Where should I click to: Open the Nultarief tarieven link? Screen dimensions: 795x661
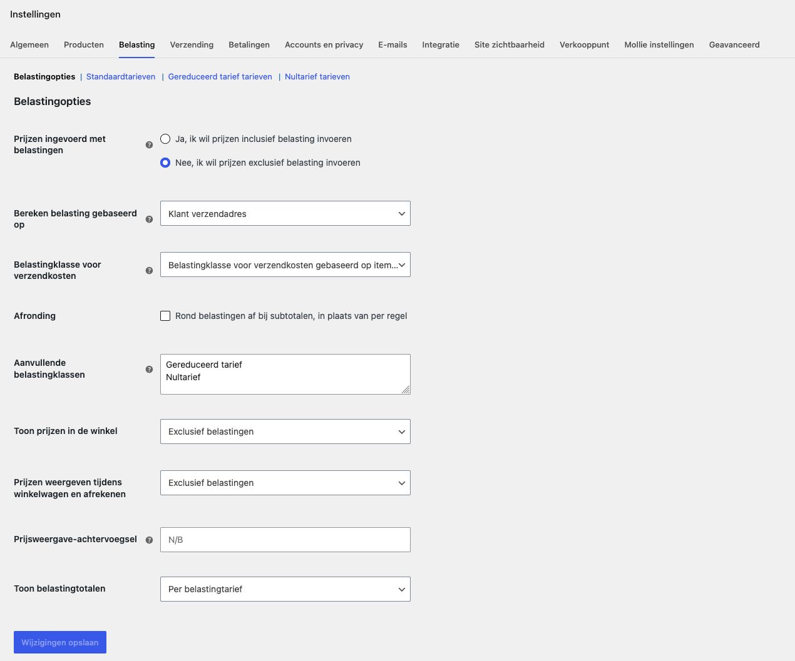point(317,76)
